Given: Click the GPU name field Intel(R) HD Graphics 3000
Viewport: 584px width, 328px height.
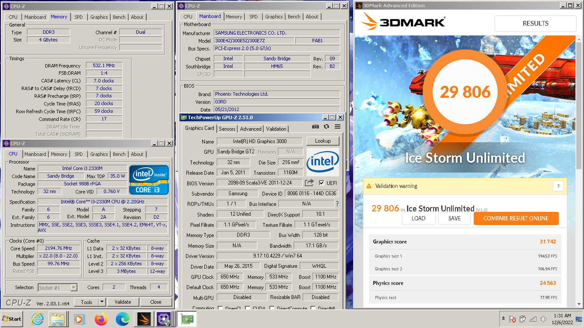Looking at the screenshot, I should click(260, 141).
